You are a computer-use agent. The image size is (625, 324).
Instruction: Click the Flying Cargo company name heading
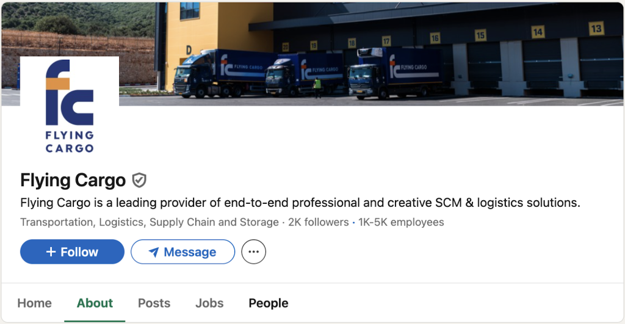pyautogui.click(x=73, y=181)
